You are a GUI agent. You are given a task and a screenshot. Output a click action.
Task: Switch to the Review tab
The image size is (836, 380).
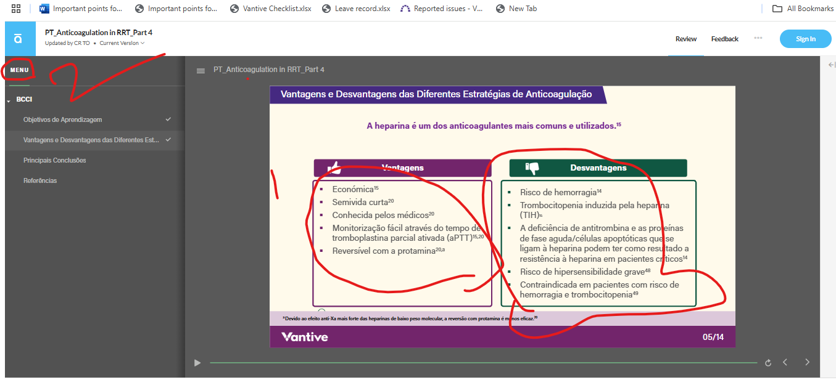point(685,39)
